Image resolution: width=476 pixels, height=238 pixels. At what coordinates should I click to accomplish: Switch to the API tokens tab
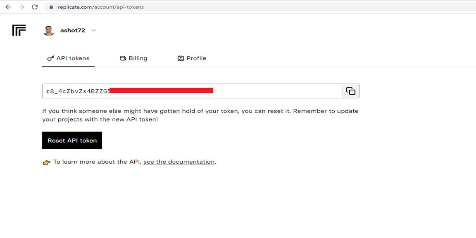pos(68,58)
